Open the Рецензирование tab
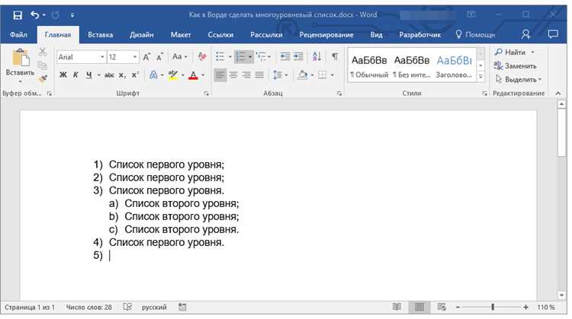The height and width of the screenshot is (319, 572). pyautogui.click(x=326, y=35)
